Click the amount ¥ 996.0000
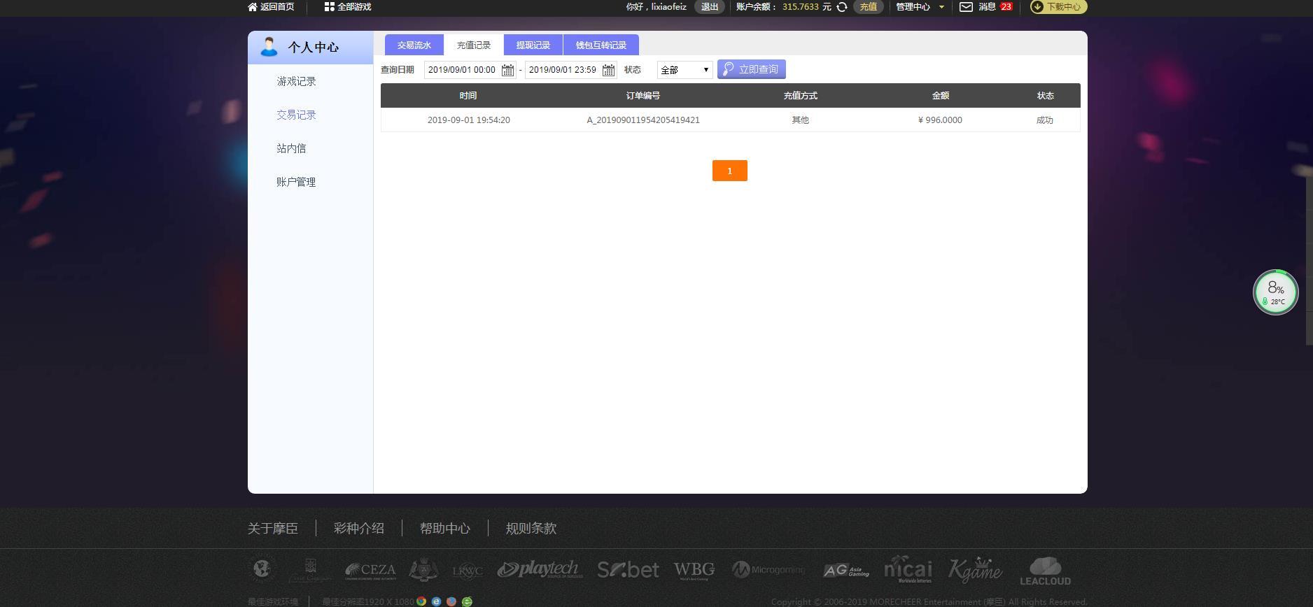 pos(940,120)
